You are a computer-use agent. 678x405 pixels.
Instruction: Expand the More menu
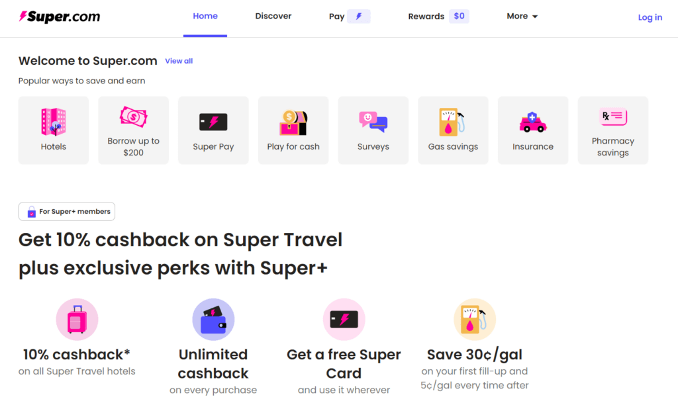tap(522, 15)
